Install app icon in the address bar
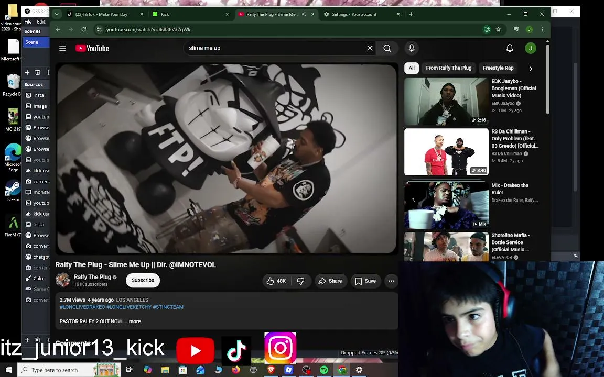This screenshot has width=604, height=377. pyautogui.click(x=487, y=29)
